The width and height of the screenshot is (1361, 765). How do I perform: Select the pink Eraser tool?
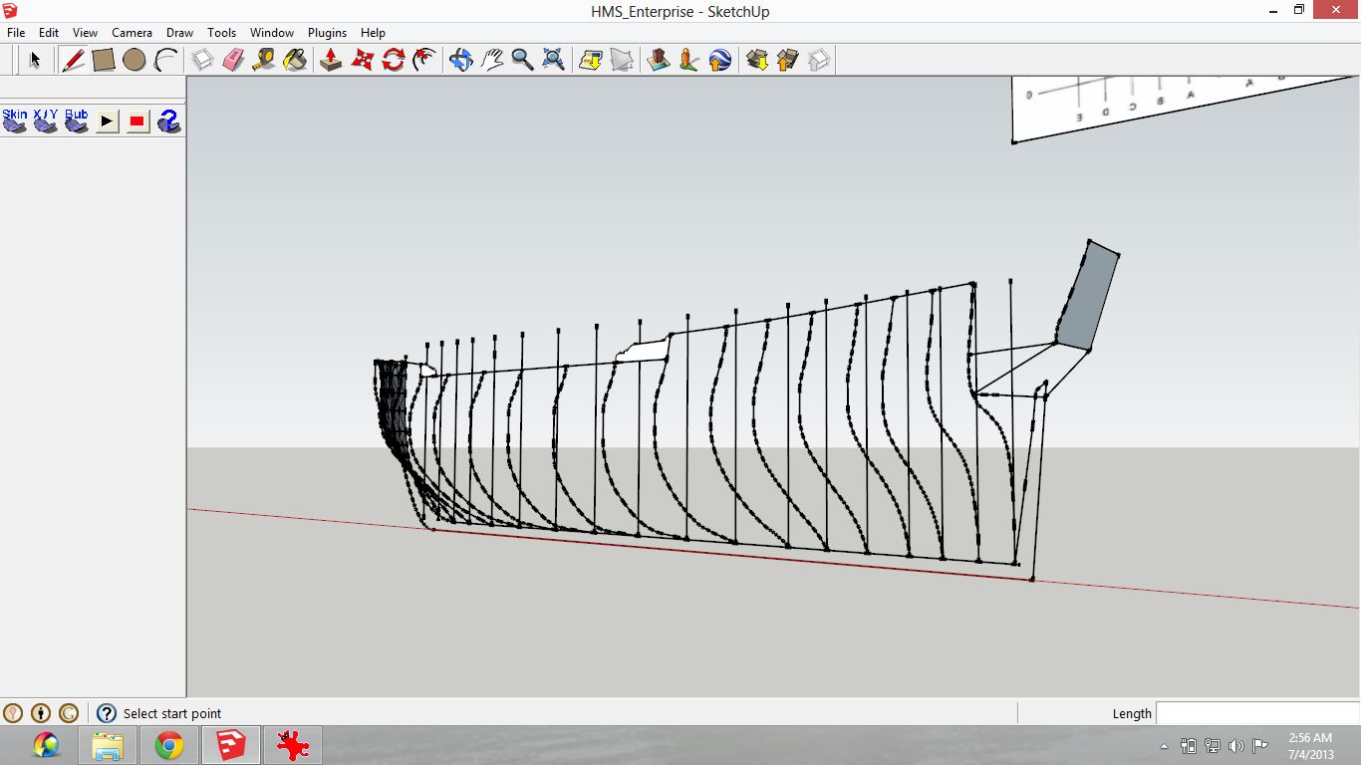click(233, 60)
